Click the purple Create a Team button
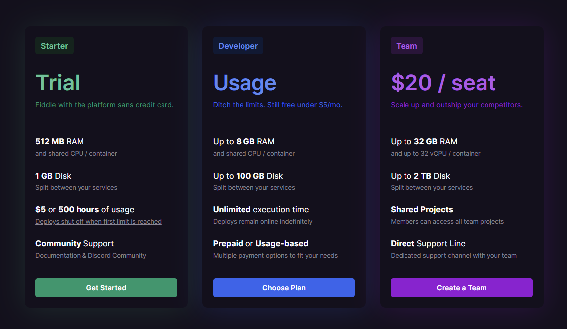567x329 pixels. click(x=462, y=288)
